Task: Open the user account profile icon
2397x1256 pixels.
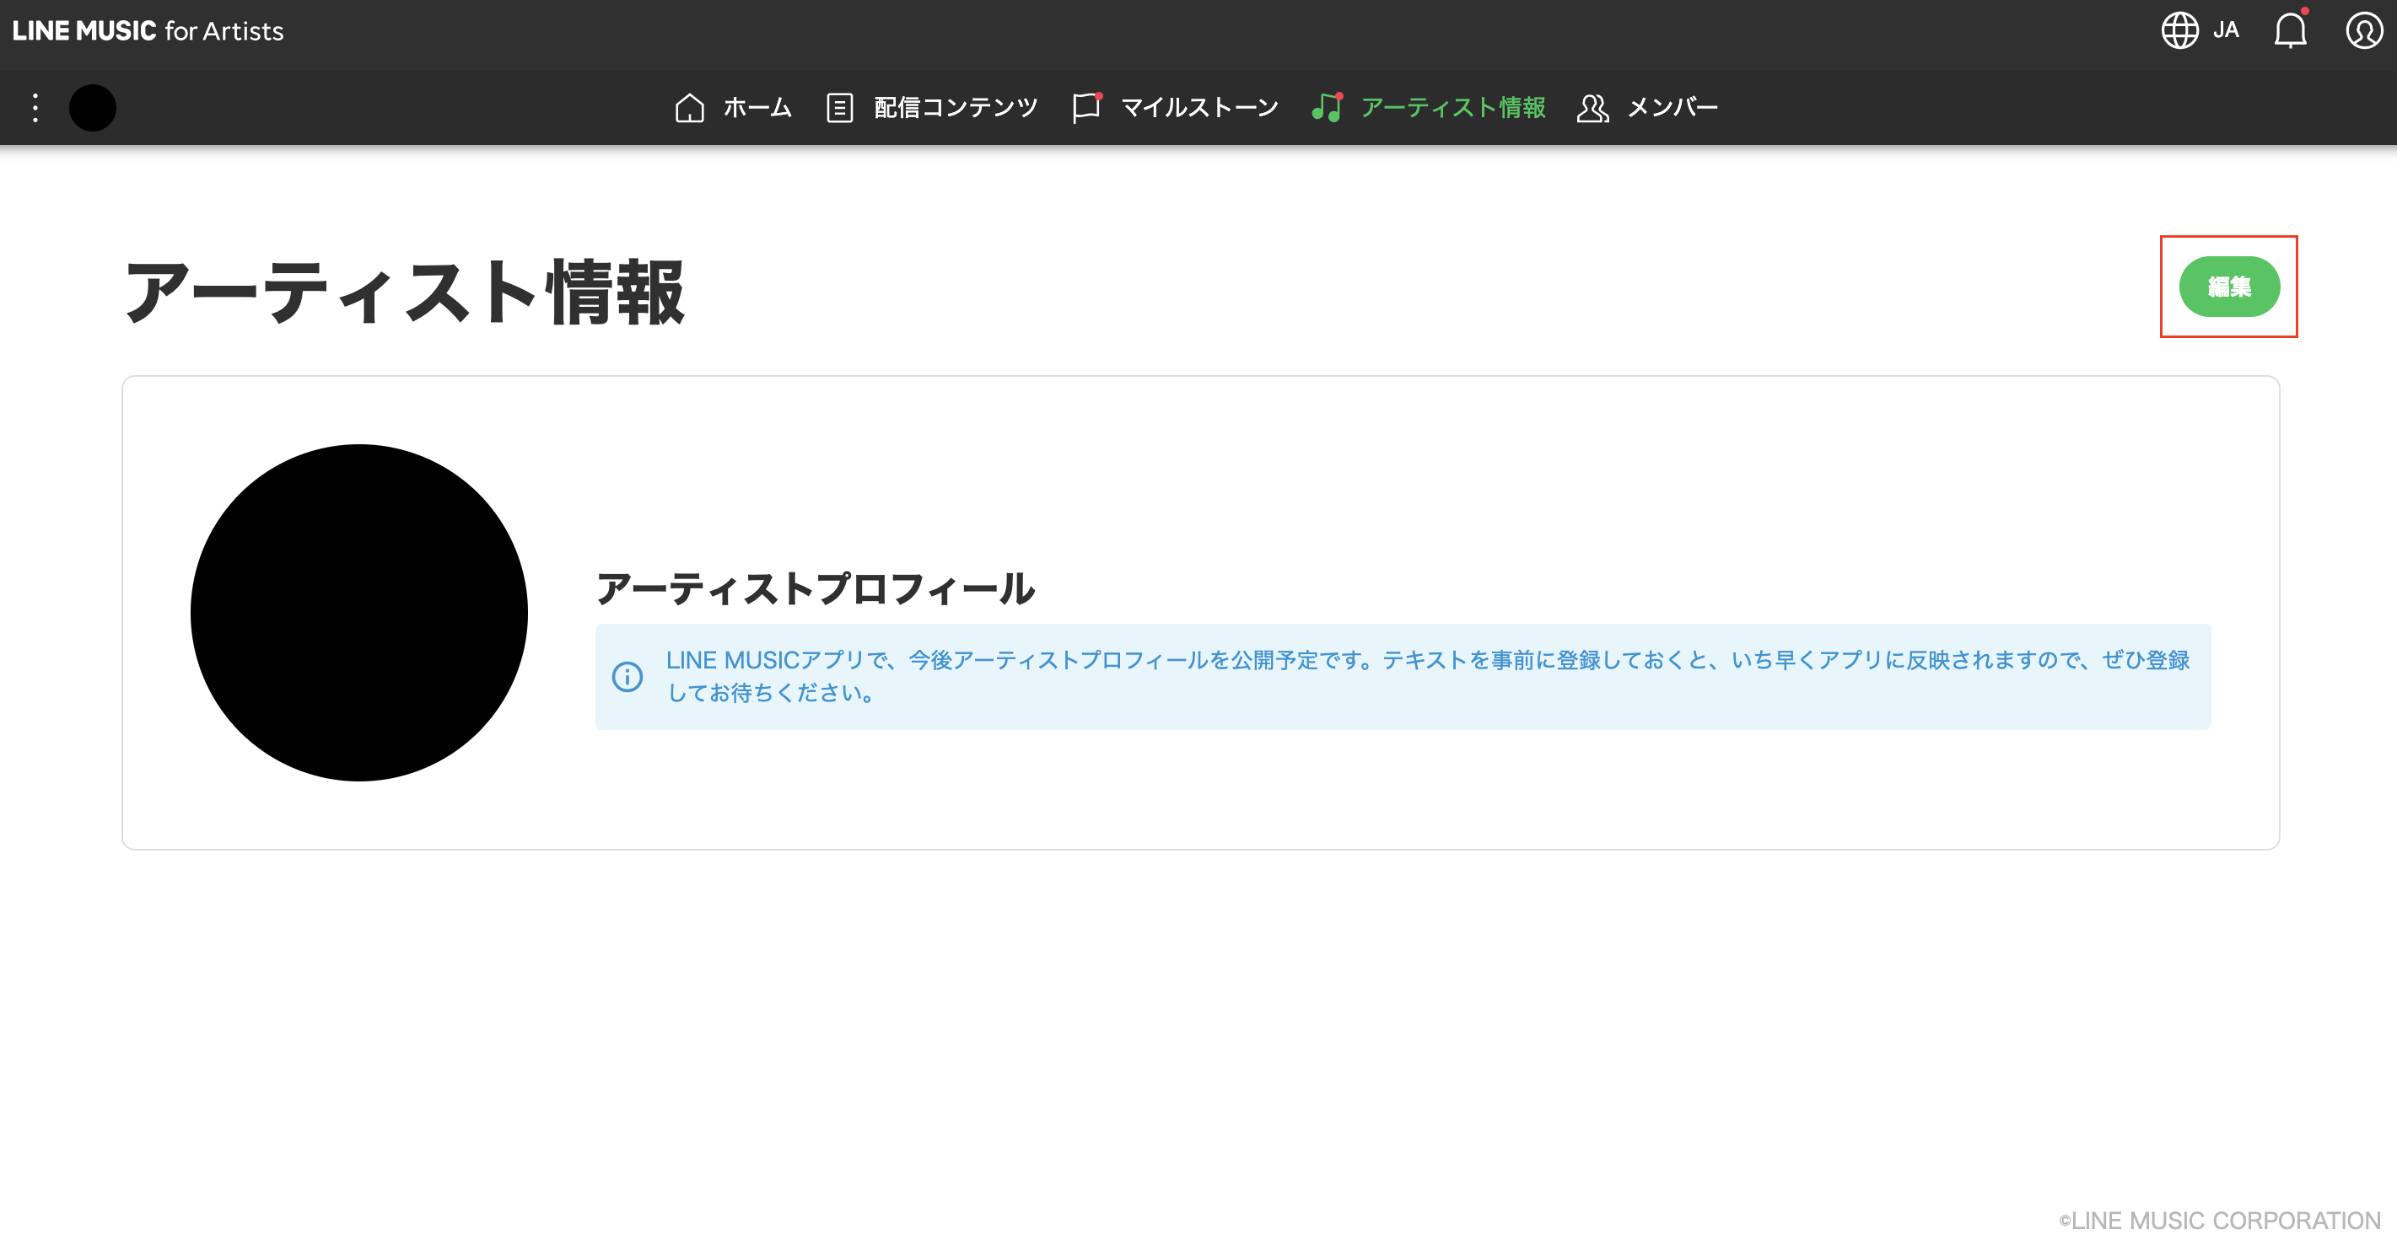Action: point(2363,30)
